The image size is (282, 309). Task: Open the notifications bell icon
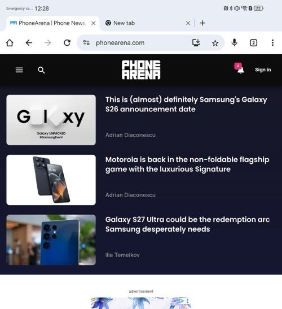(240, 68)
